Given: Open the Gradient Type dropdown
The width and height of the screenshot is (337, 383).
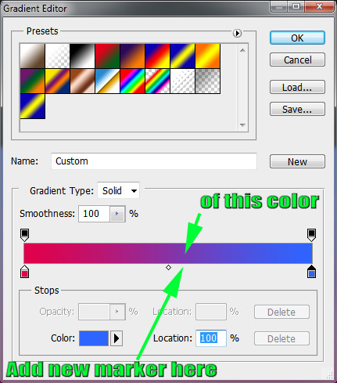Looking at the screenshot, I should (119, 190).
